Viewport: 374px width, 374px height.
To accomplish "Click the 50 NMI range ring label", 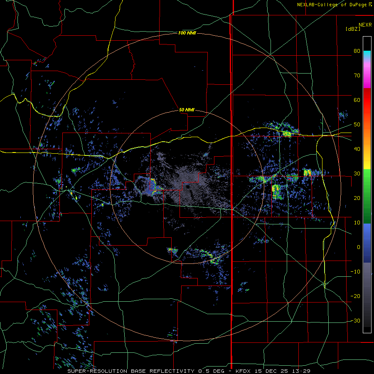I will click(187, 110).
